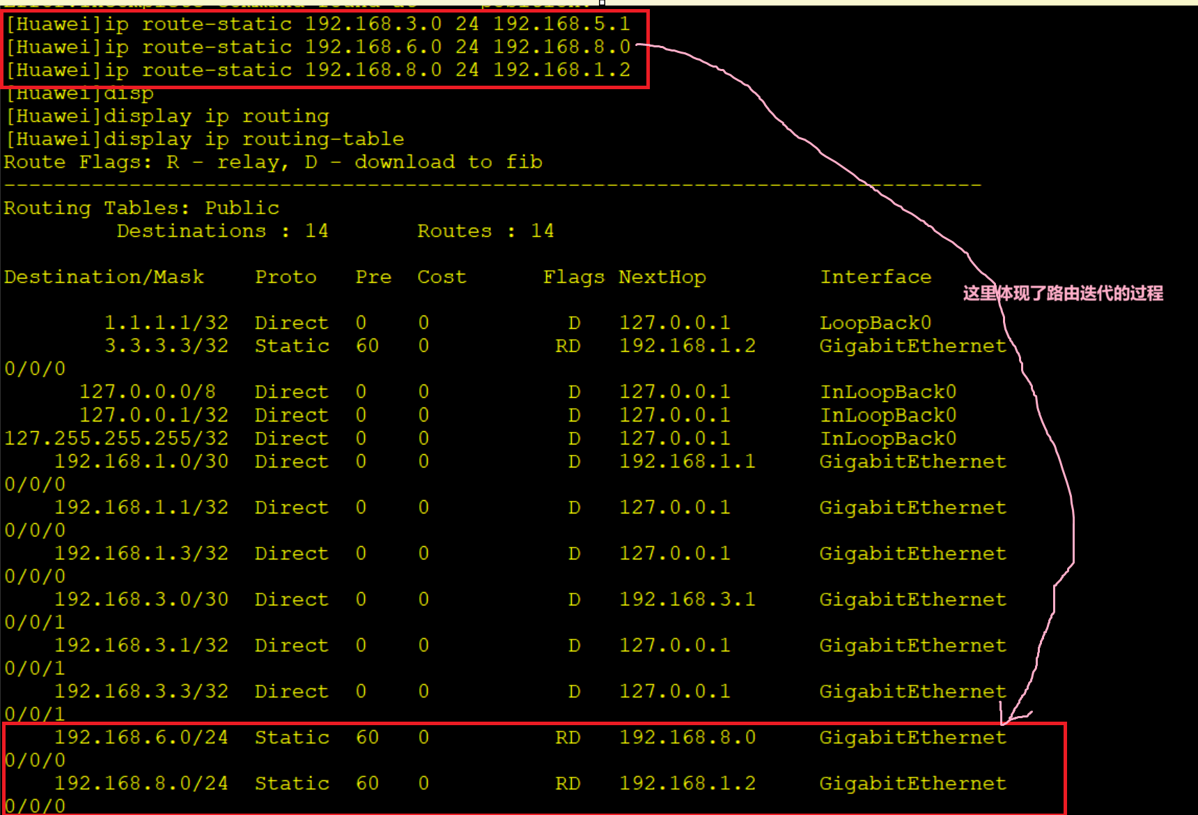Click the 'Interface' column header
The image size is (1198, 815).
876,277
